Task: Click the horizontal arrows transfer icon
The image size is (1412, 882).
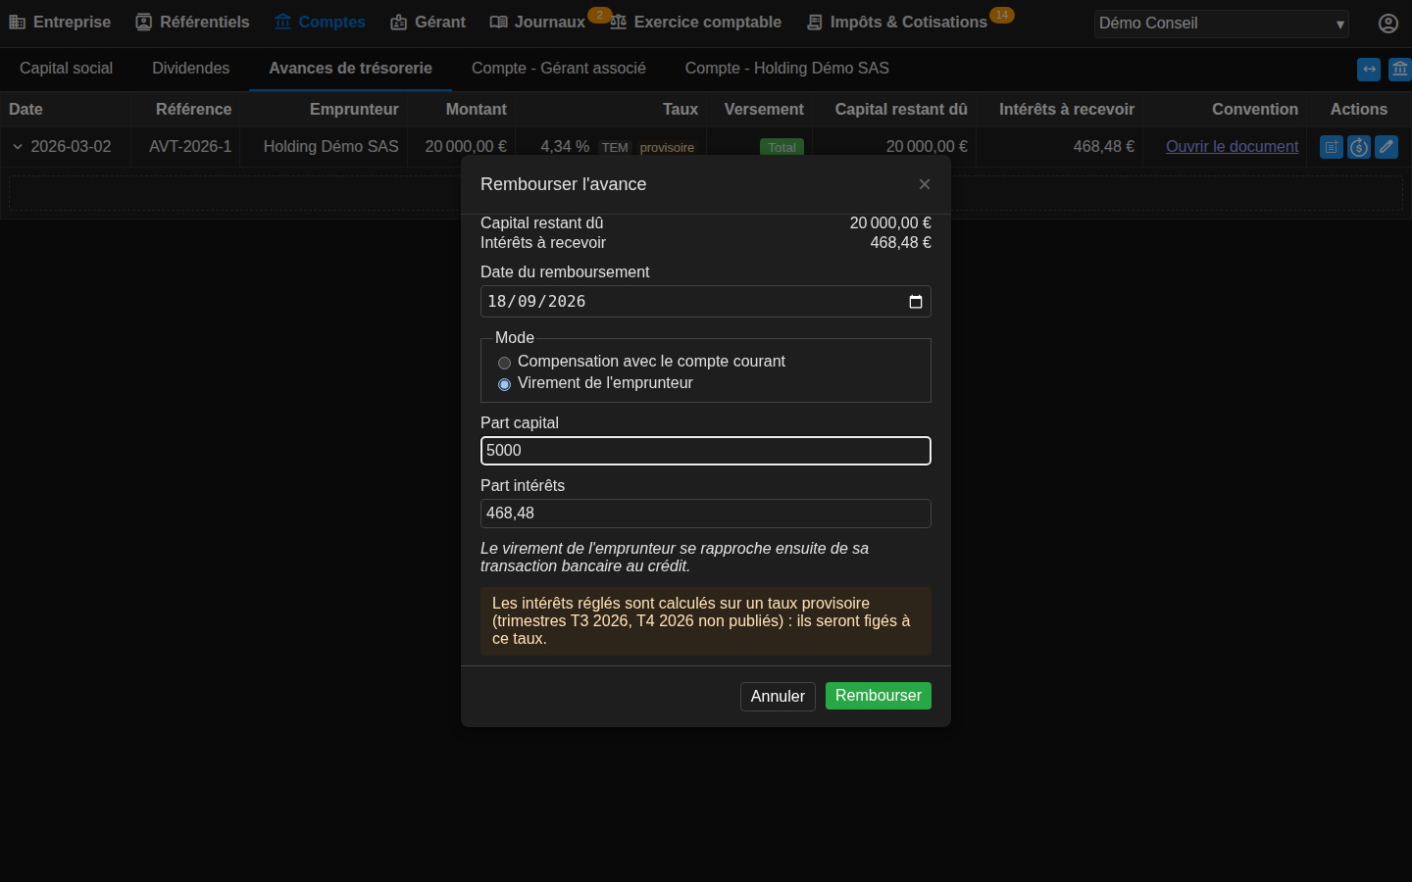Action: (x=1369, y=70)
